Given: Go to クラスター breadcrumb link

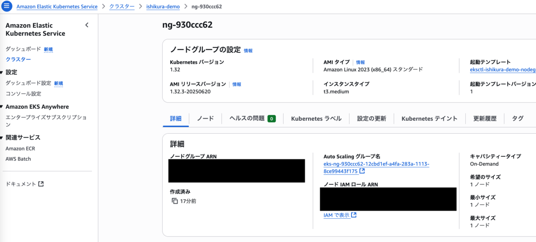Looking at the screenshot, I should [x=122, y=7].
